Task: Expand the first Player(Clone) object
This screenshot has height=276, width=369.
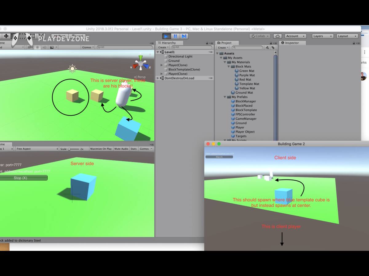Action: (162, 65)
